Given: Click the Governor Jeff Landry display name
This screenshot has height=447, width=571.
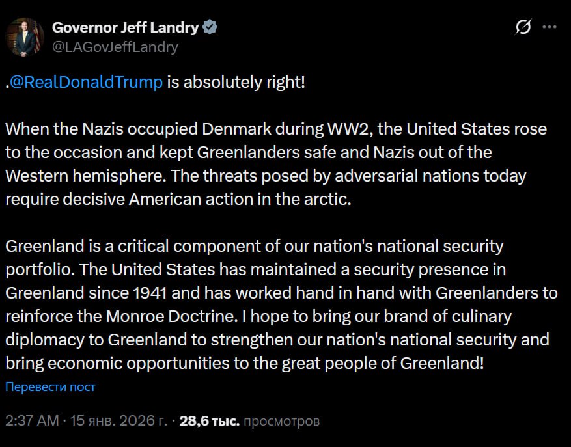Looking at the screenshot, I should pyautogui.click(x=125, y=27).
